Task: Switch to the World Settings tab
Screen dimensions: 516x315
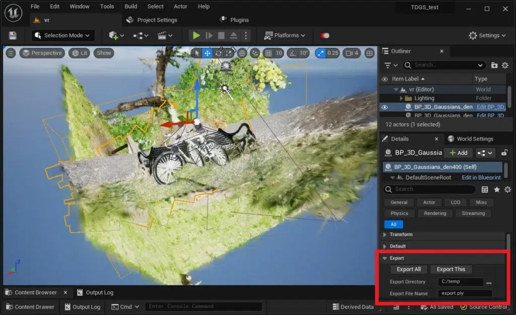Action: pos(471,138)
